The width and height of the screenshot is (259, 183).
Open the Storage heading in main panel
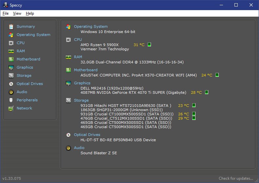(81, 100)
